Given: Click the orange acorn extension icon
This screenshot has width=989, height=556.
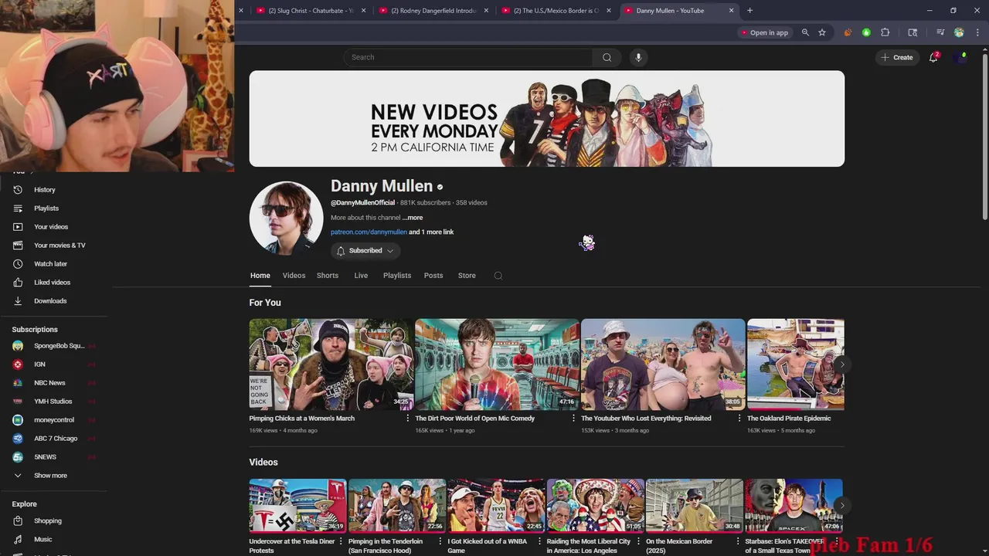Looking at the screenshot, I should tap(848, 32).
